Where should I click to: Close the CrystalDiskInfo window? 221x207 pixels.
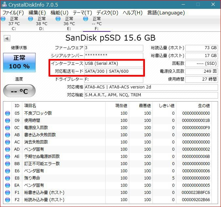click(213, 5)
